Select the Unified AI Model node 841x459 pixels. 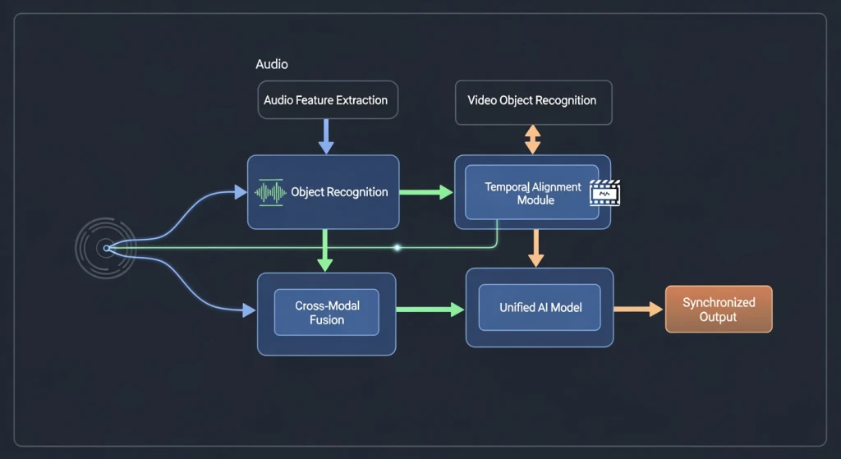tap(540, 307)
